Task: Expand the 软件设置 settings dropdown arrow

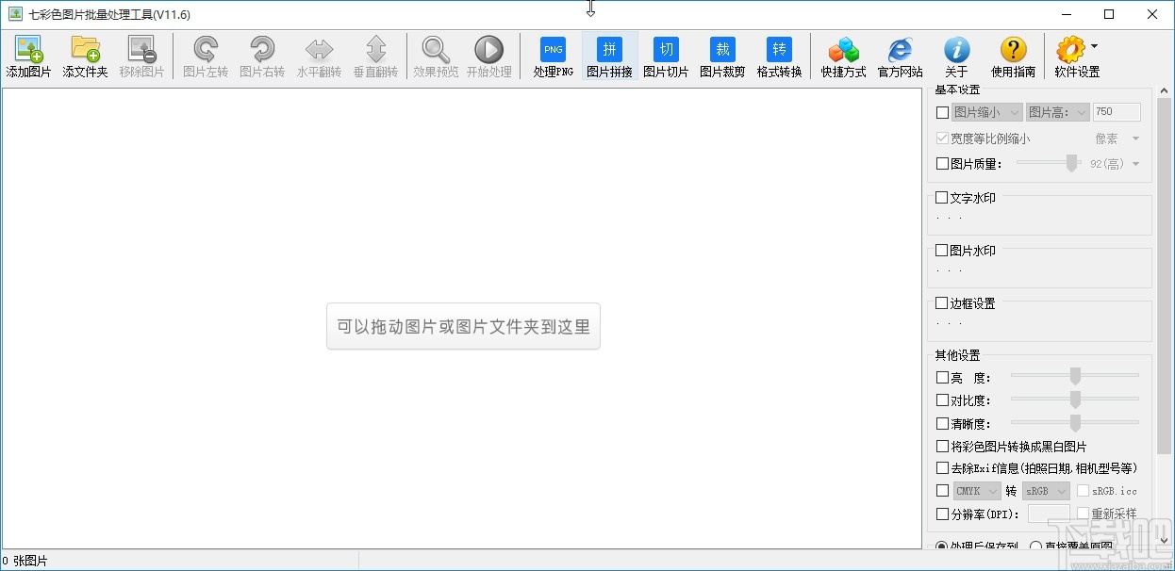Action: pos(1093,47)
